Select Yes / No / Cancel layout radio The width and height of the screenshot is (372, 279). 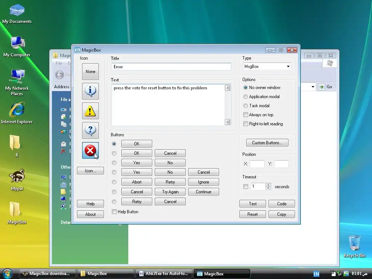pyautogui.click(x=114, y=172)
